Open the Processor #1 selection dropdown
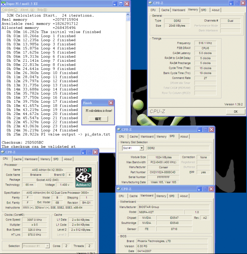This screenshot has height=254, width=247. point(47,246)
